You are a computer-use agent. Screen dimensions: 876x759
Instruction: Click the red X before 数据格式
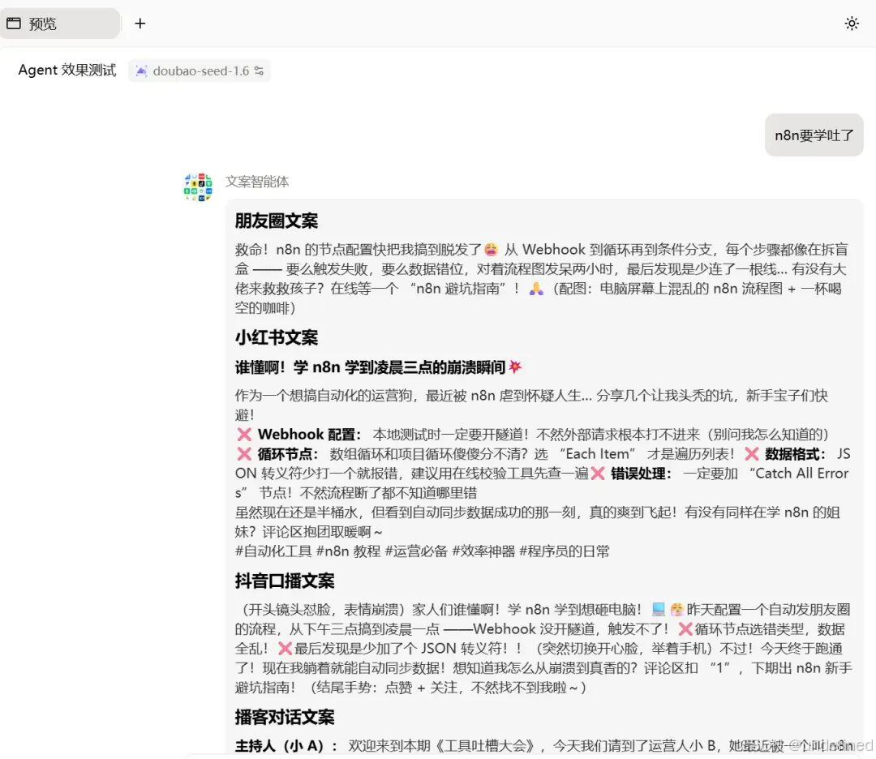[x=752, y=454]
